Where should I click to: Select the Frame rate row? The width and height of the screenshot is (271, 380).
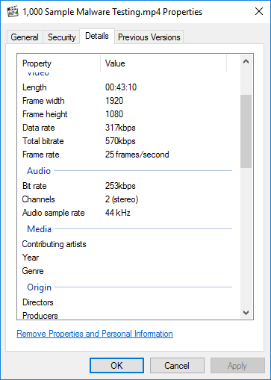click(x=127, y=155)
